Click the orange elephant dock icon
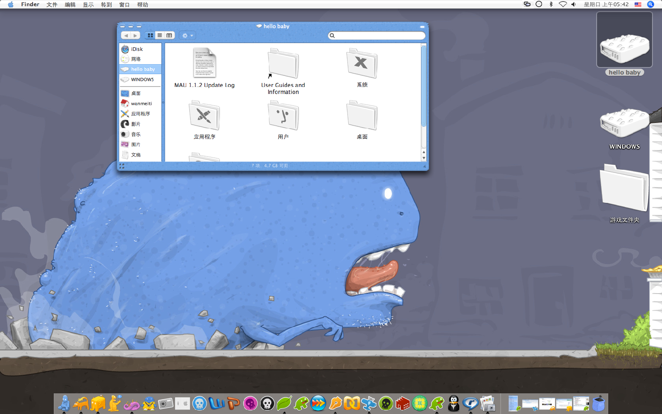 [81, 403]
